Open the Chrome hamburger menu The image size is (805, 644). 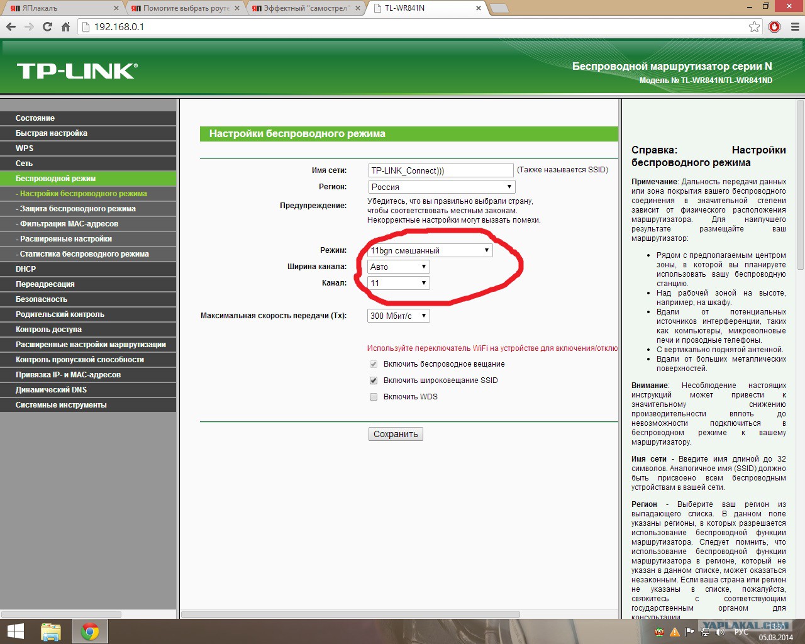coord(795,26)
